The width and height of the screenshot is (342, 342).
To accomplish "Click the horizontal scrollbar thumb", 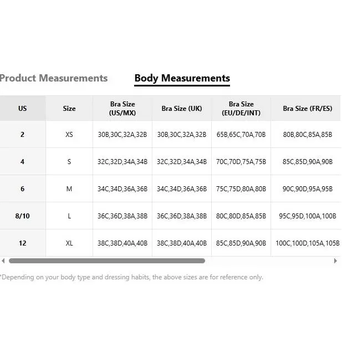I will [x=106, y=261].
